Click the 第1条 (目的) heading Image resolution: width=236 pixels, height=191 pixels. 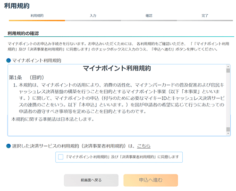pos(26,78)
